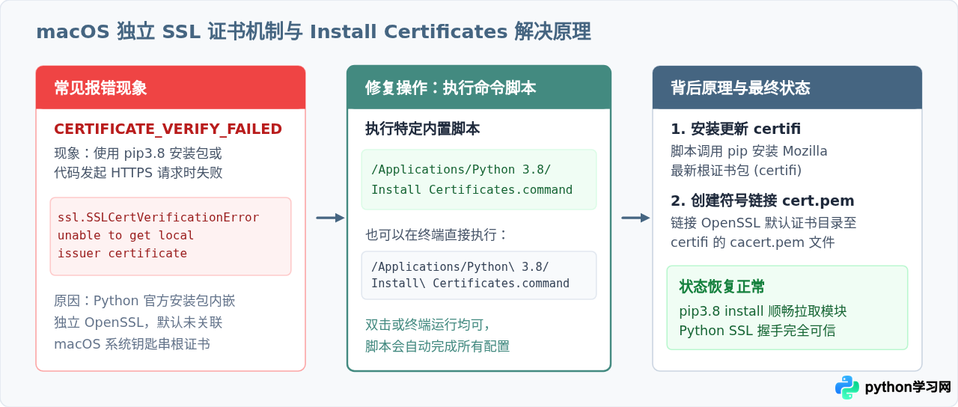The width and height of the screenshot is (958, 407).
Task: Click 'pip3.8 install 顺畅拉取模块' line
Action: pyautogui.click(x=763, y=311)
